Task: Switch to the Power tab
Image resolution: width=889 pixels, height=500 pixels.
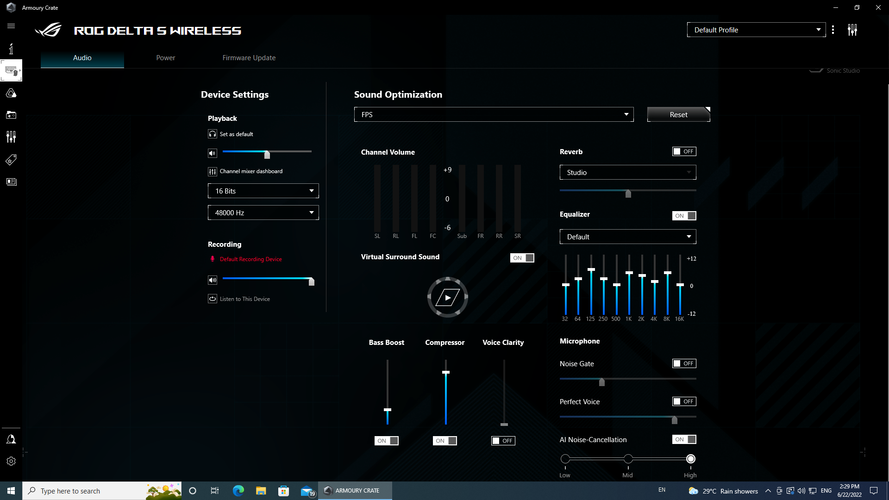Action: [166, 58]
